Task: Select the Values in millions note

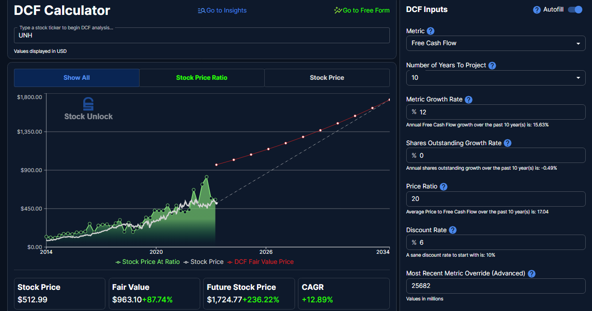Action: coord(425,299)
